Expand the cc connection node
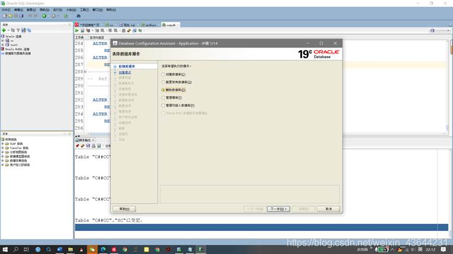Screen dimensions: 453x254 click(x=2, y=41)
